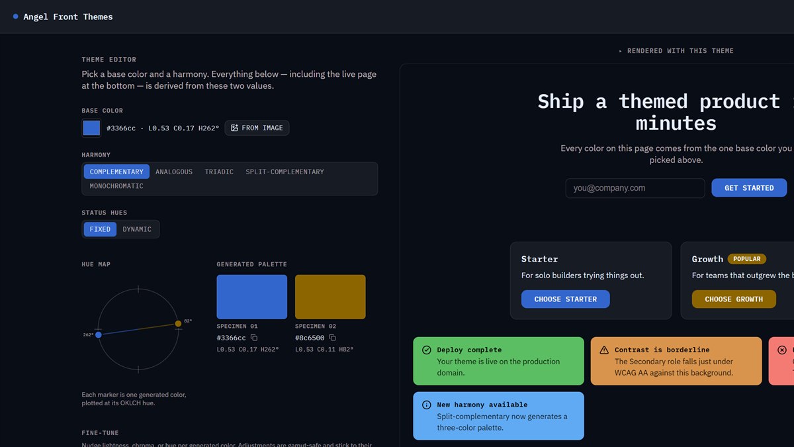794x447 pixels.
Task: Click the Generated Palette section label
Action: click(252, 264)
